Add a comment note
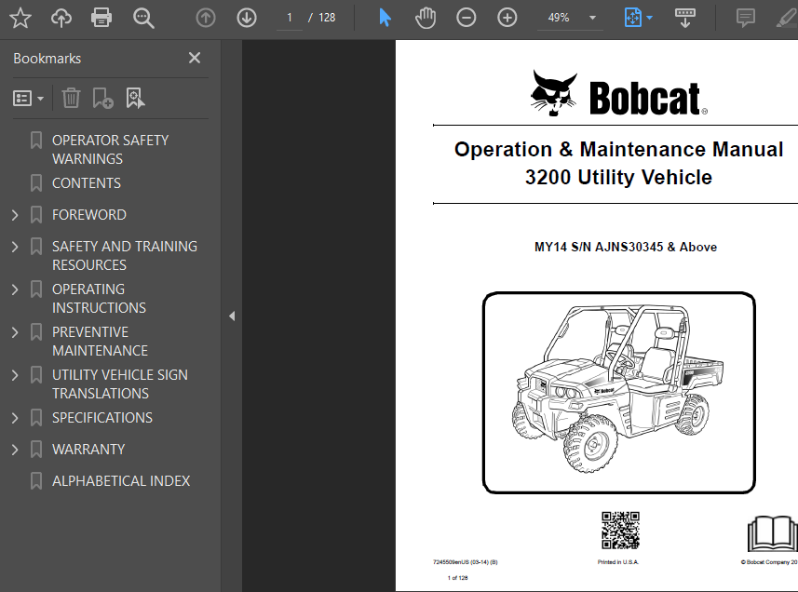Viewport: 798px width, 592px height. click(746, 19)
